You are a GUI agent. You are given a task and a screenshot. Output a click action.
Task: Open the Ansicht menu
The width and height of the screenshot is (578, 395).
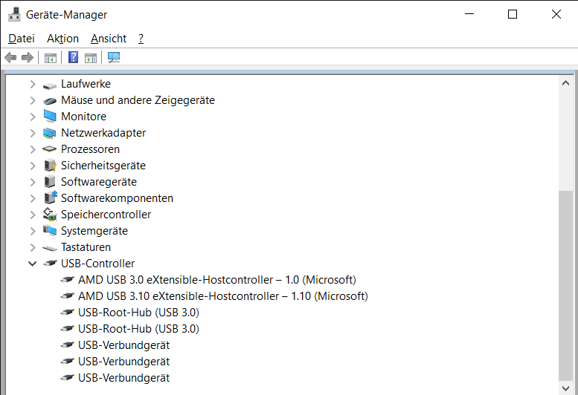click(x=109, y=39)
